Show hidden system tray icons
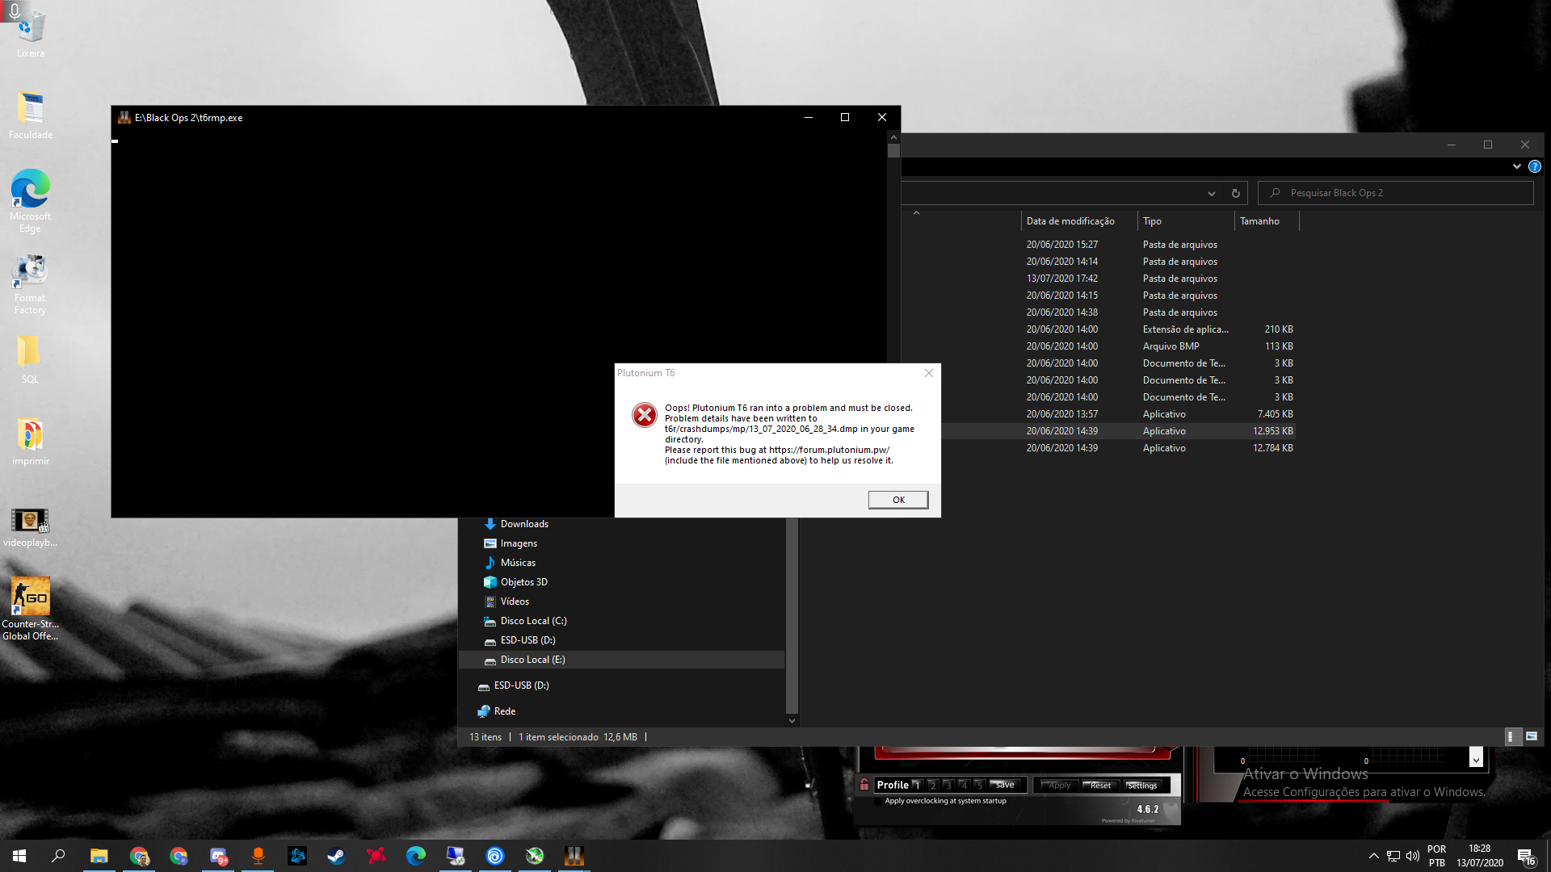Viewport: 1551px width, 872px height. tap(1373, 856)
